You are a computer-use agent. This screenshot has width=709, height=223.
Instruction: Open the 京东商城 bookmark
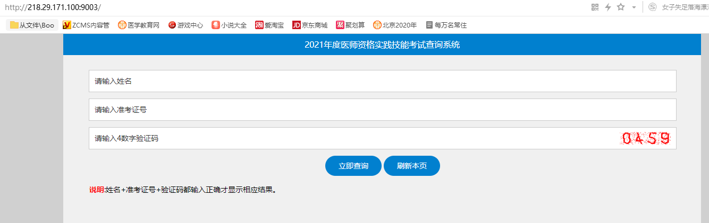[x=310, y=25]
